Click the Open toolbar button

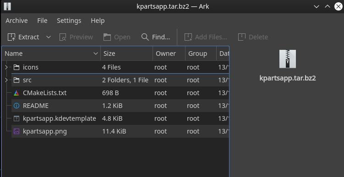coord(117,37)
